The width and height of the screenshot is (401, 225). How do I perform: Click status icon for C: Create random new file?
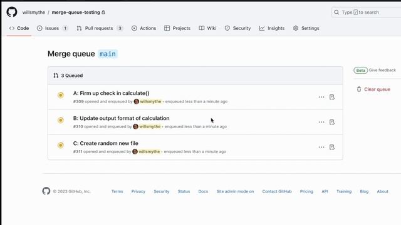pos(61,145)
